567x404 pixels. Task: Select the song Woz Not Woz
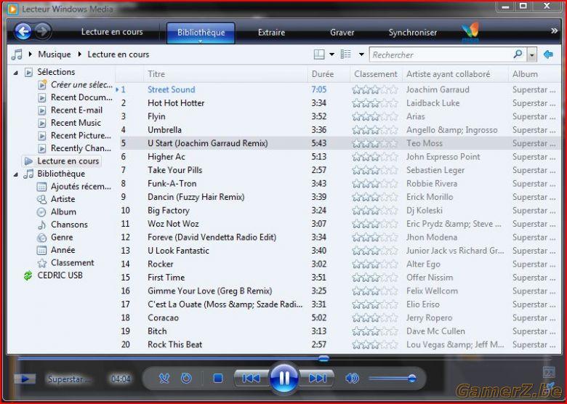pyautogui.click(x=173, y=224)
